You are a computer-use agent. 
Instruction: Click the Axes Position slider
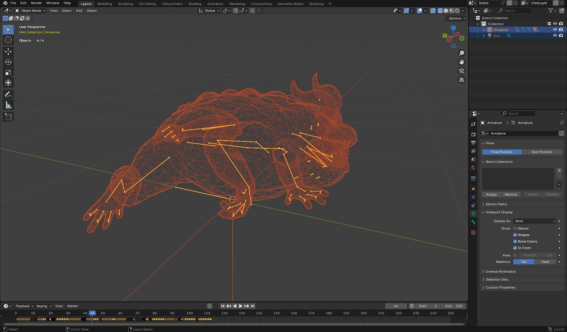click(537, 255)
